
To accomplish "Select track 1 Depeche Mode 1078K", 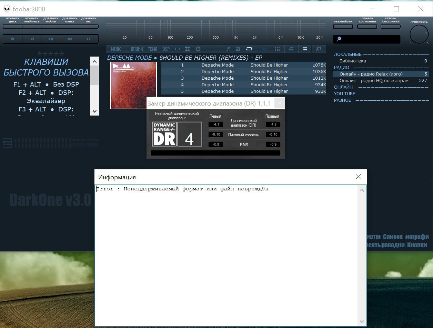I will pyautogui.click(x=244, y=65).
